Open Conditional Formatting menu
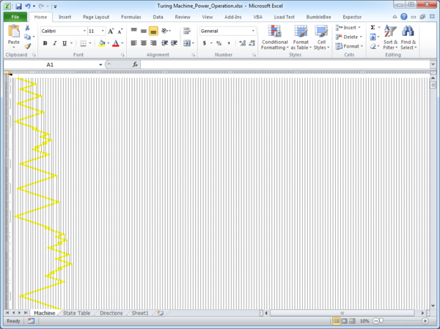This screenshot has width=440, height=329. click(274, 38)
